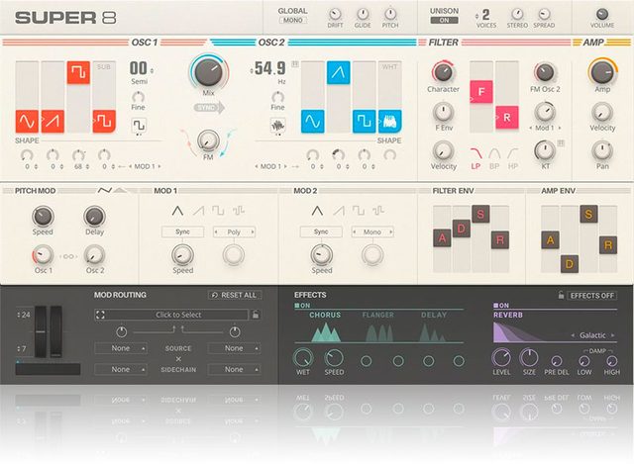The width and height of the screenshot is (634, 464).
Task: Click the filter F cutoff slider tile
Action: (x=481, y=92)
